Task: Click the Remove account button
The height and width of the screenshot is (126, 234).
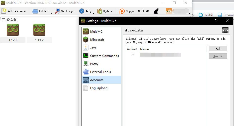Action: click(x=218, y=56)
